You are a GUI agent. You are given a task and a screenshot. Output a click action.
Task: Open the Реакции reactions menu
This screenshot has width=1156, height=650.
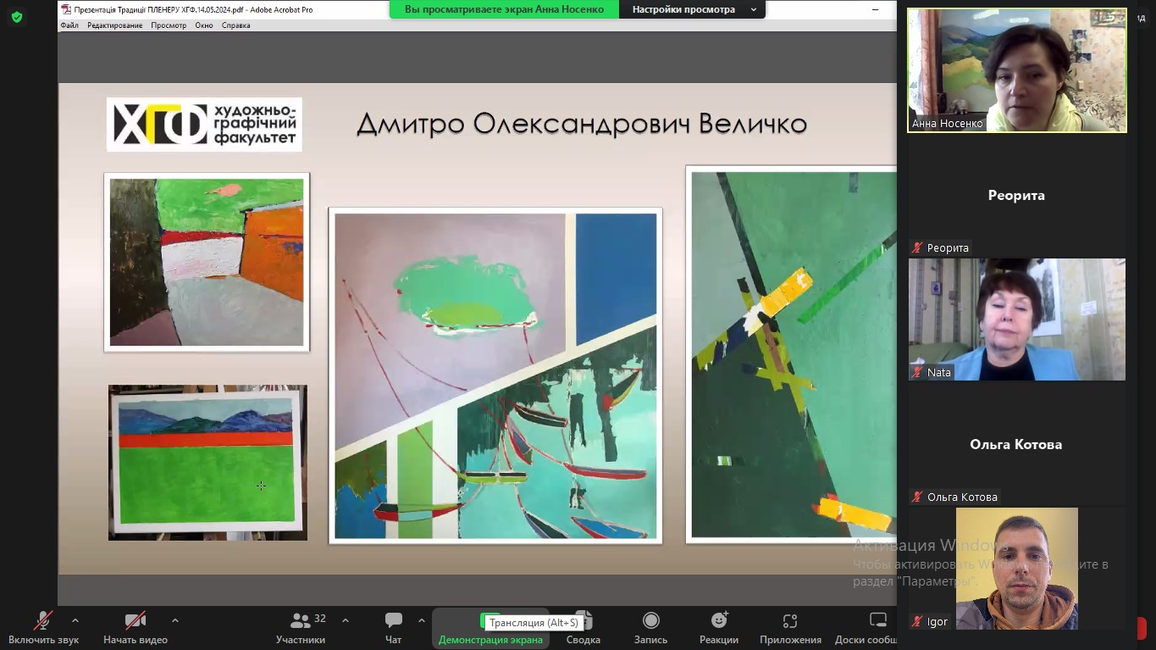pos(719,628)
